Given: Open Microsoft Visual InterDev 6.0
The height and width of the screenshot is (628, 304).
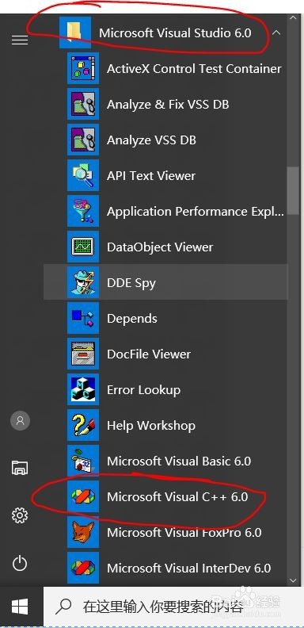Looking at the screenshot, I should click(165, 568).
